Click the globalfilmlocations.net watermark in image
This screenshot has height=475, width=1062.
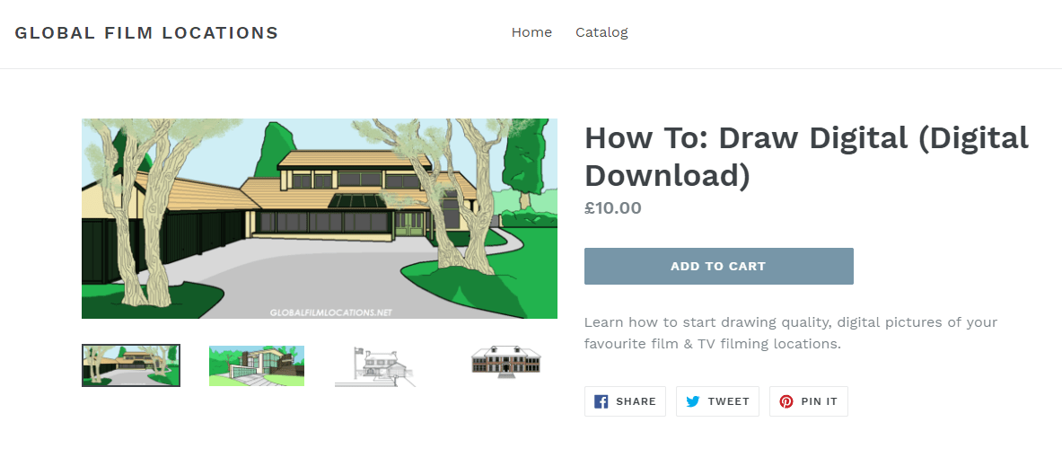tap(331, 312)
